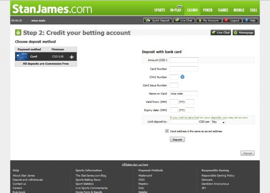The image size is (270, 193).
Task: Open The StanJames.com Blog link
Action: coord(91,175)
